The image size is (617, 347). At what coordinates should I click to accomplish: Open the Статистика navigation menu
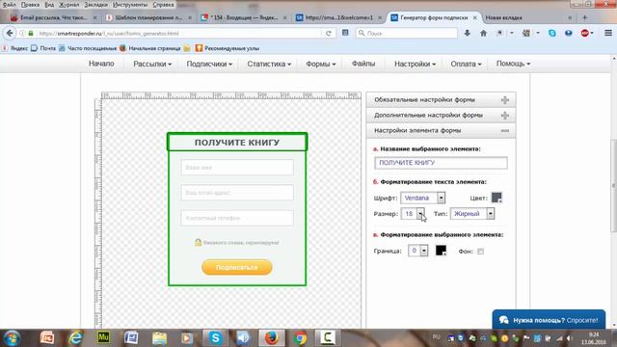(269, 64)
